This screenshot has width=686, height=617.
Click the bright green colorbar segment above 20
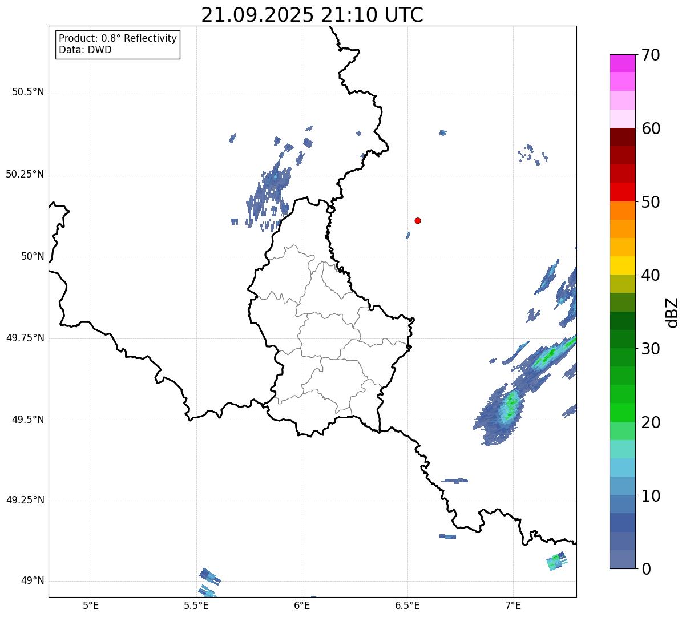622,412
